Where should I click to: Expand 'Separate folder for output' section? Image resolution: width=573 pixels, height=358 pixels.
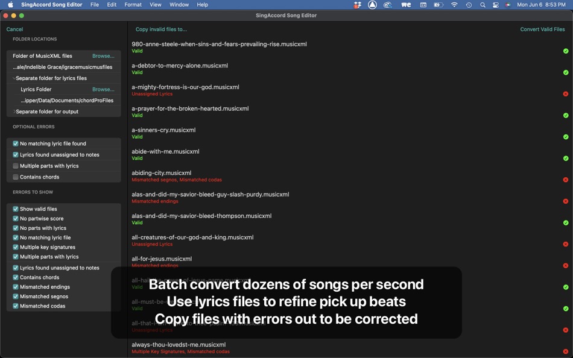click(x=14, y=111)
